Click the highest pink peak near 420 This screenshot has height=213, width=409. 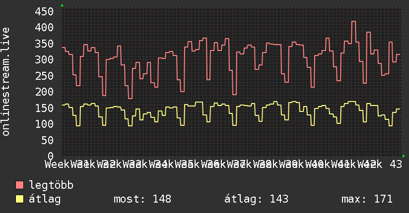coord(353,22)
